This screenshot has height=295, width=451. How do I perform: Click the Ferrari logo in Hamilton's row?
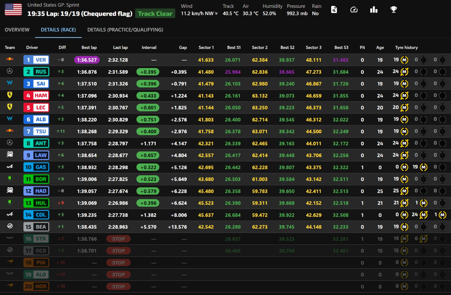(x=10, y=95)
